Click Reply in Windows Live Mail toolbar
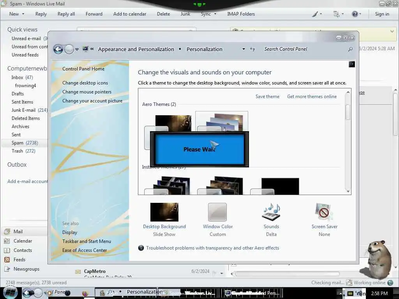The image size is (399, 299). pos(41,14)
